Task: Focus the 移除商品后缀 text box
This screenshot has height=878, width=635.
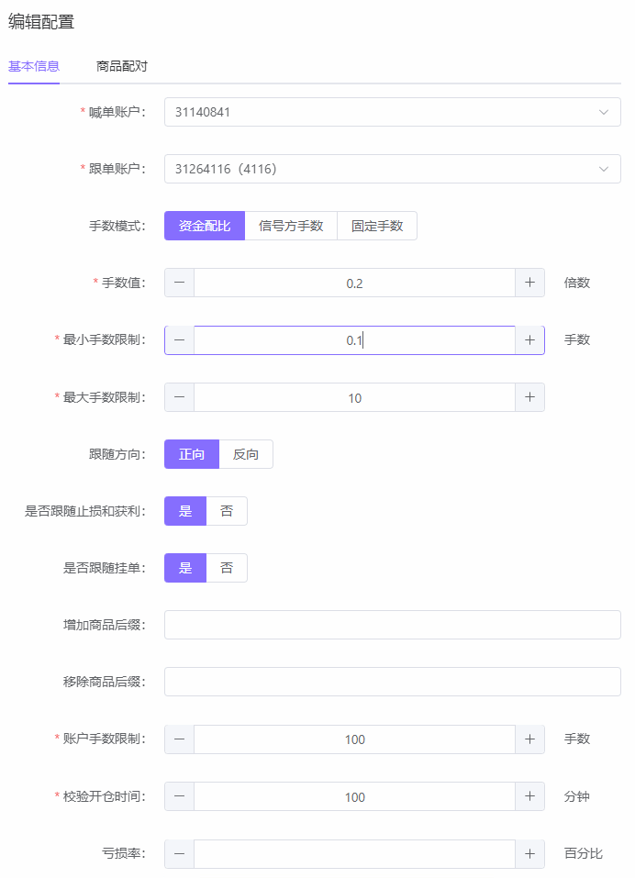Action: point(392,682)
